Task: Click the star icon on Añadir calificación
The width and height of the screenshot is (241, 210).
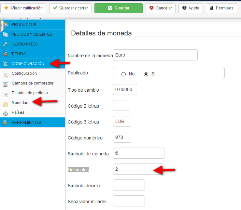Action: 6,8
